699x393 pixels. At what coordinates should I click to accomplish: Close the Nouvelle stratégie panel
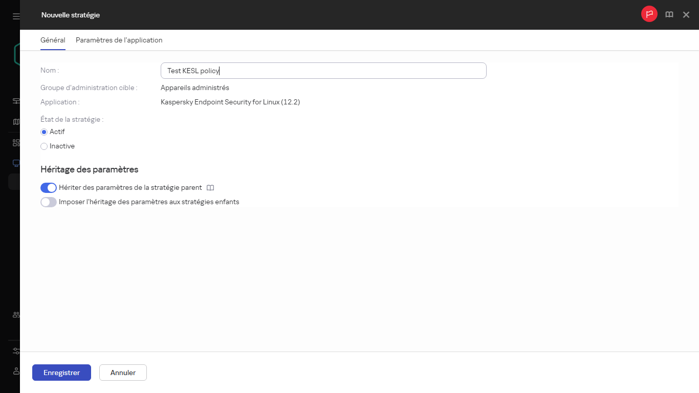(x=686, y=15)
